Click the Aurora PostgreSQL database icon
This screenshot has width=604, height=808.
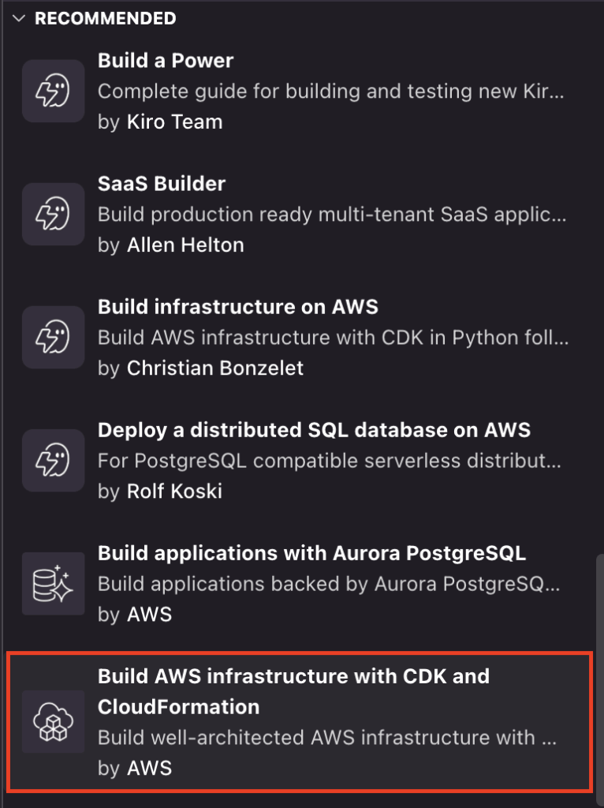point(54,583)
